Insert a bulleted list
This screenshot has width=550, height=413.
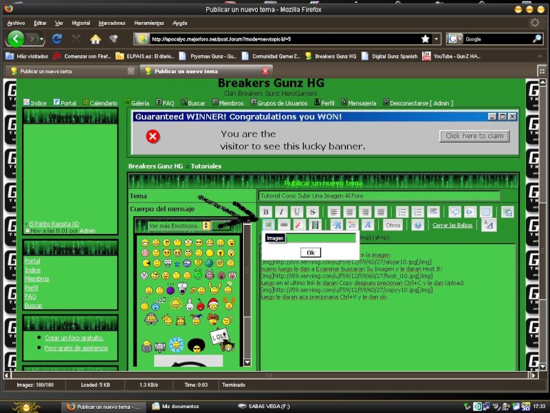402,212
